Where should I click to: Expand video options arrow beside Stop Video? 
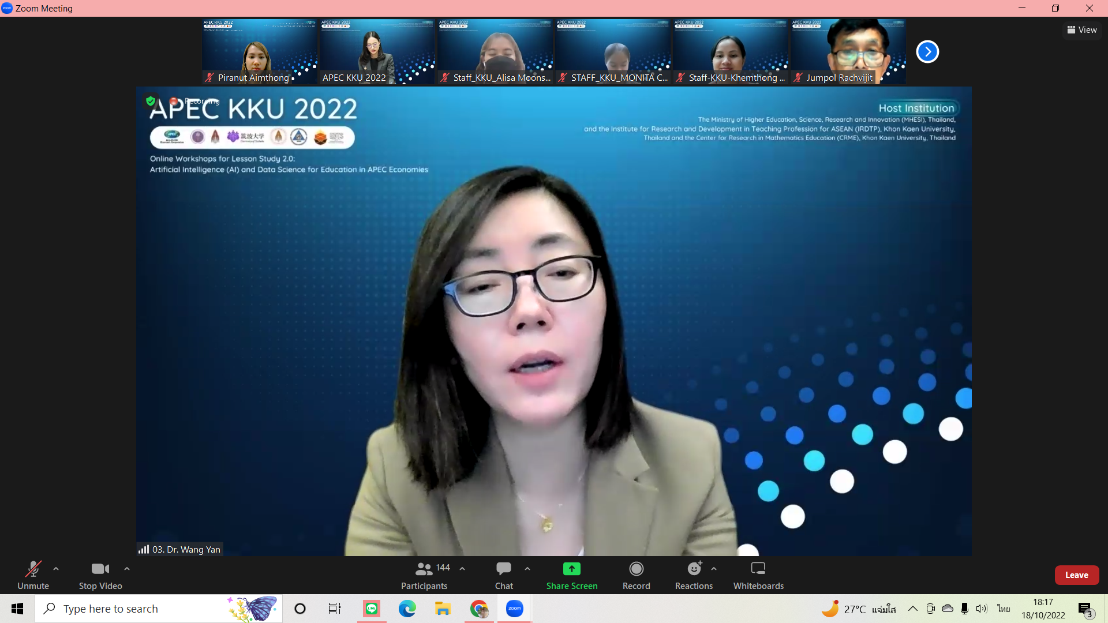(127, 569)
